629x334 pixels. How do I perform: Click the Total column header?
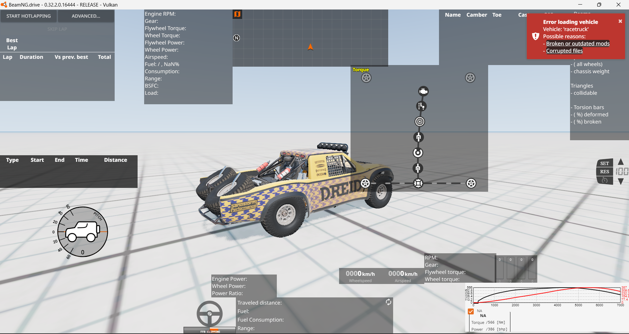coord(105,57)
